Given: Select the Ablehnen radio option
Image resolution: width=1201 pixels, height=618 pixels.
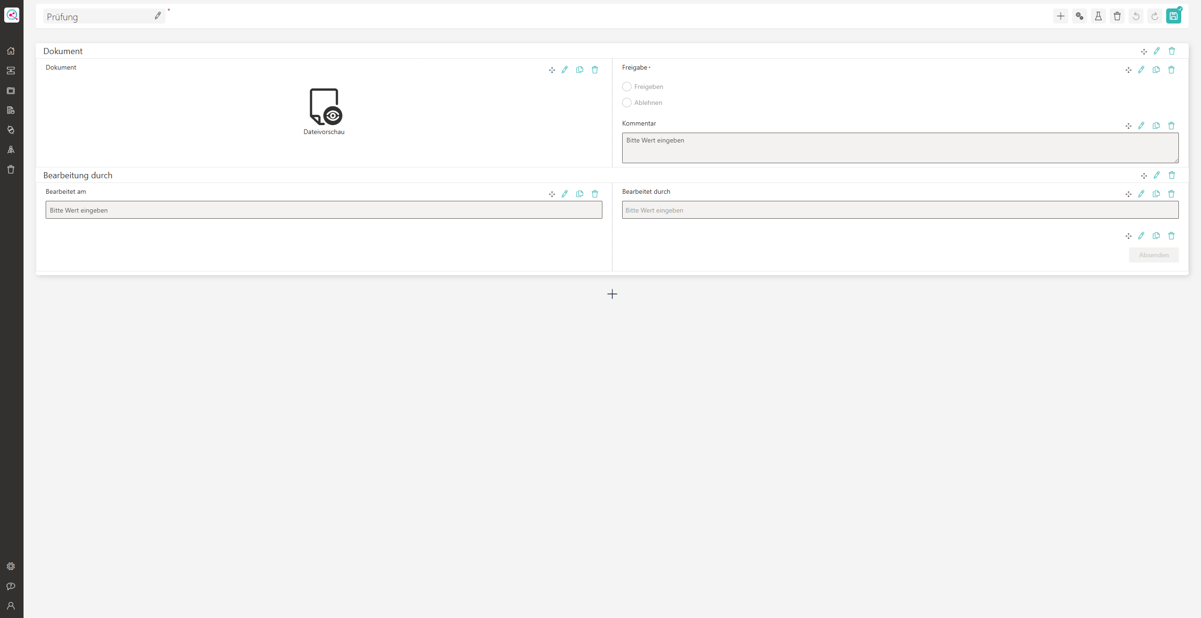Looking at the screenshot, I should point(627,103).
